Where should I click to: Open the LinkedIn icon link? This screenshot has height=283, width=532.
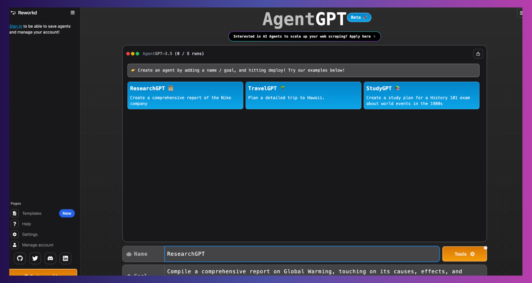click(x=66, y=258)
